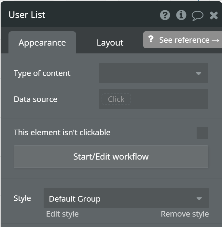Switch to the Layout tab
Viewport: 222px width, 227px height.
(x=110, y=43)
